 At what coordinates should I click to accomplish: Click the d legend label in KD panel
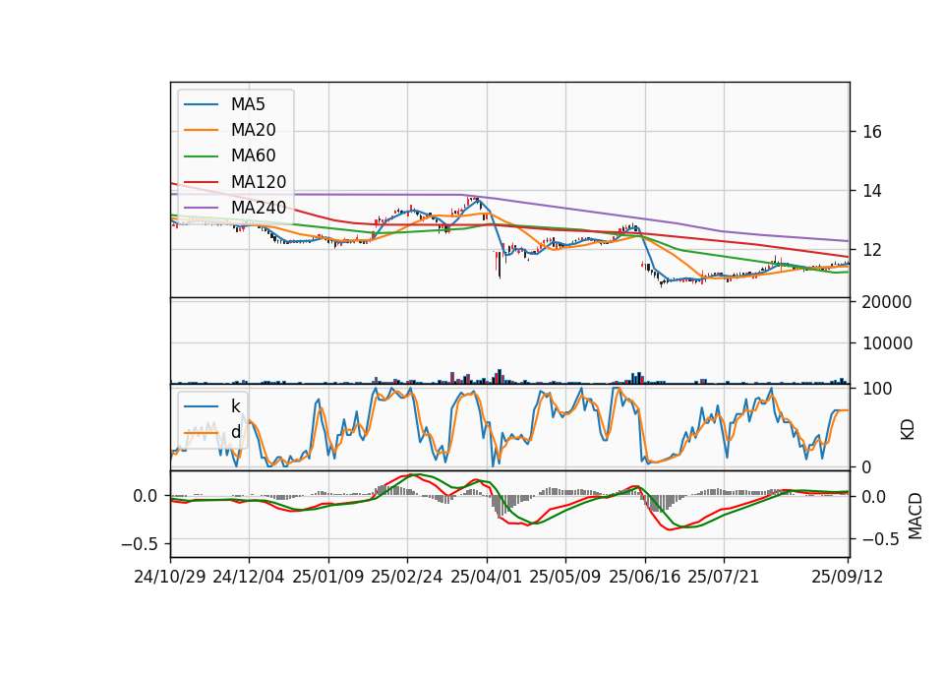tap(235, 432)
